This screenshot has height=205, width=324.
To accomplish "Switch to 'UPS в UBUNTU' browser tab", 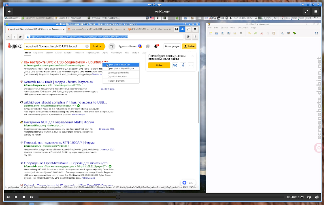I will coord(149,29).
